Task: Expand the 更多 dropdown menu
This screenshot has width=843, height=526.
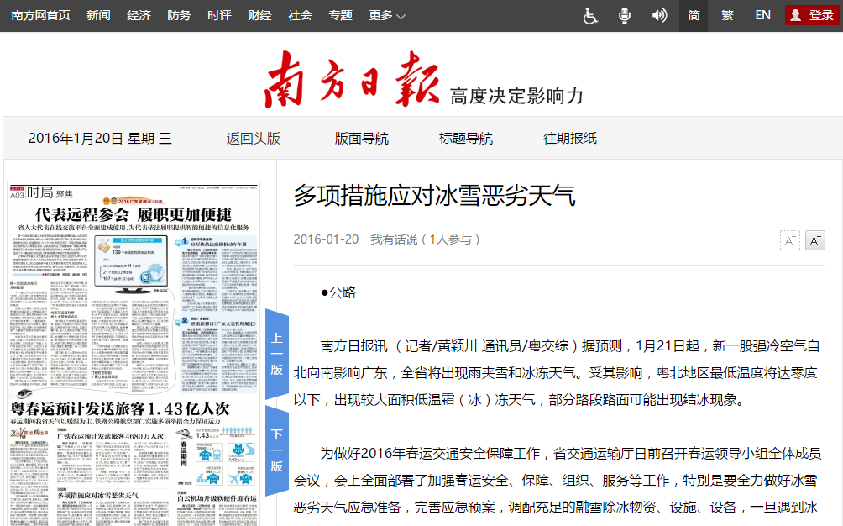Action: 386,16
